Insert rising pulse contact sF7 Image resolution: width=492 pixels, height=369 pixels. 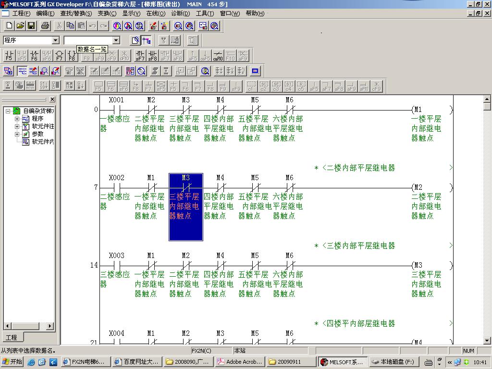pyautogui.click(x=140, y=56)
